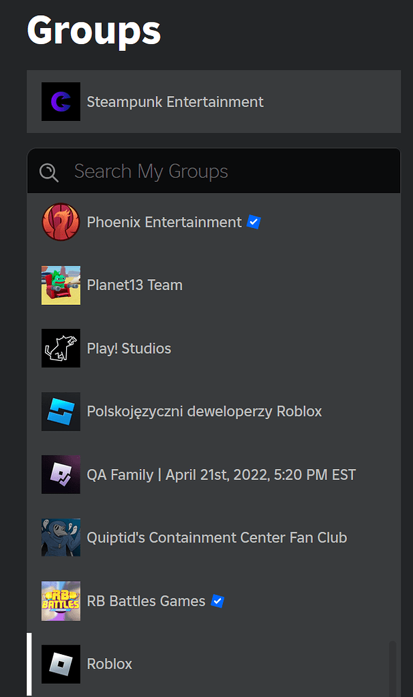Click the Play! Studios wolf logo icon
This screenshot has width=413, height=697.
[61, 348]
